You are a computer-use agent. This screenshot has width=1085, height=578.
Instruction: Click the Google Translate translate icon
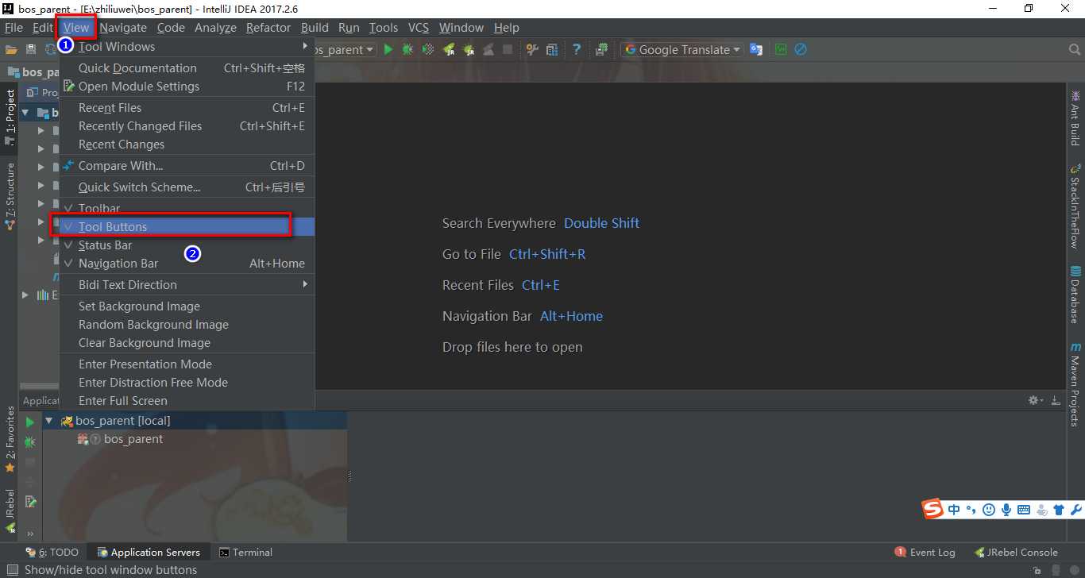(x=756, y=49)
